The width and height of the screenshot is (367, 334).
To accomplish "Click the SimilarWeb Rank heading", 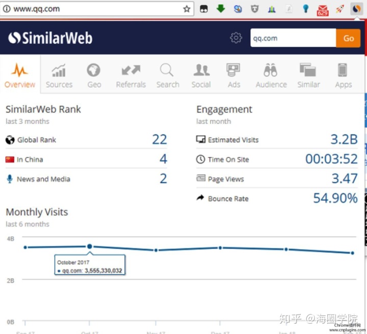I will (x=43, y=109).
